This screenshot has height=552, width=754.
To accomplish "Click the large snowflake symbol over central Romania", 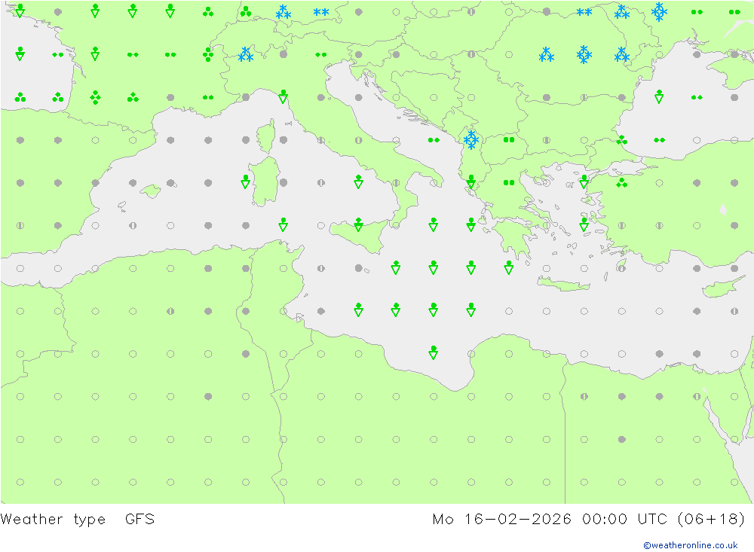I will (584, 55).
